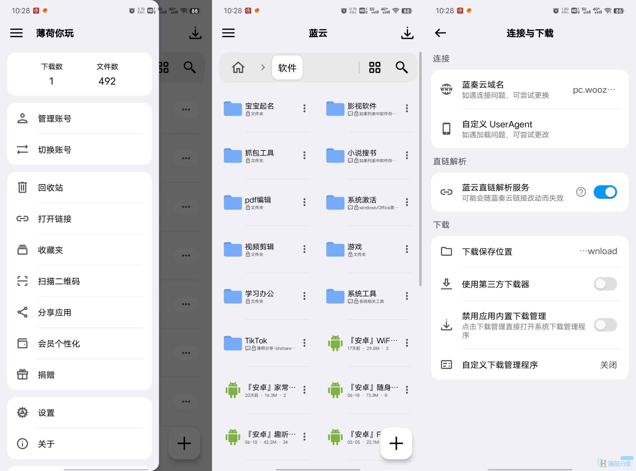The image size is (636, 471).
Task: Open 游戏 folder icon
Action: (335, 249)
